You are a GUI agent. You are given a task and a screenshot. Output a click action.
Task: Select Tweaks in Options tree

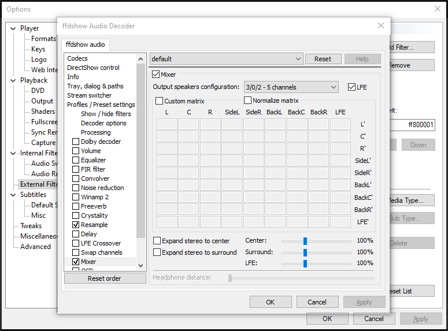[31, 226]
